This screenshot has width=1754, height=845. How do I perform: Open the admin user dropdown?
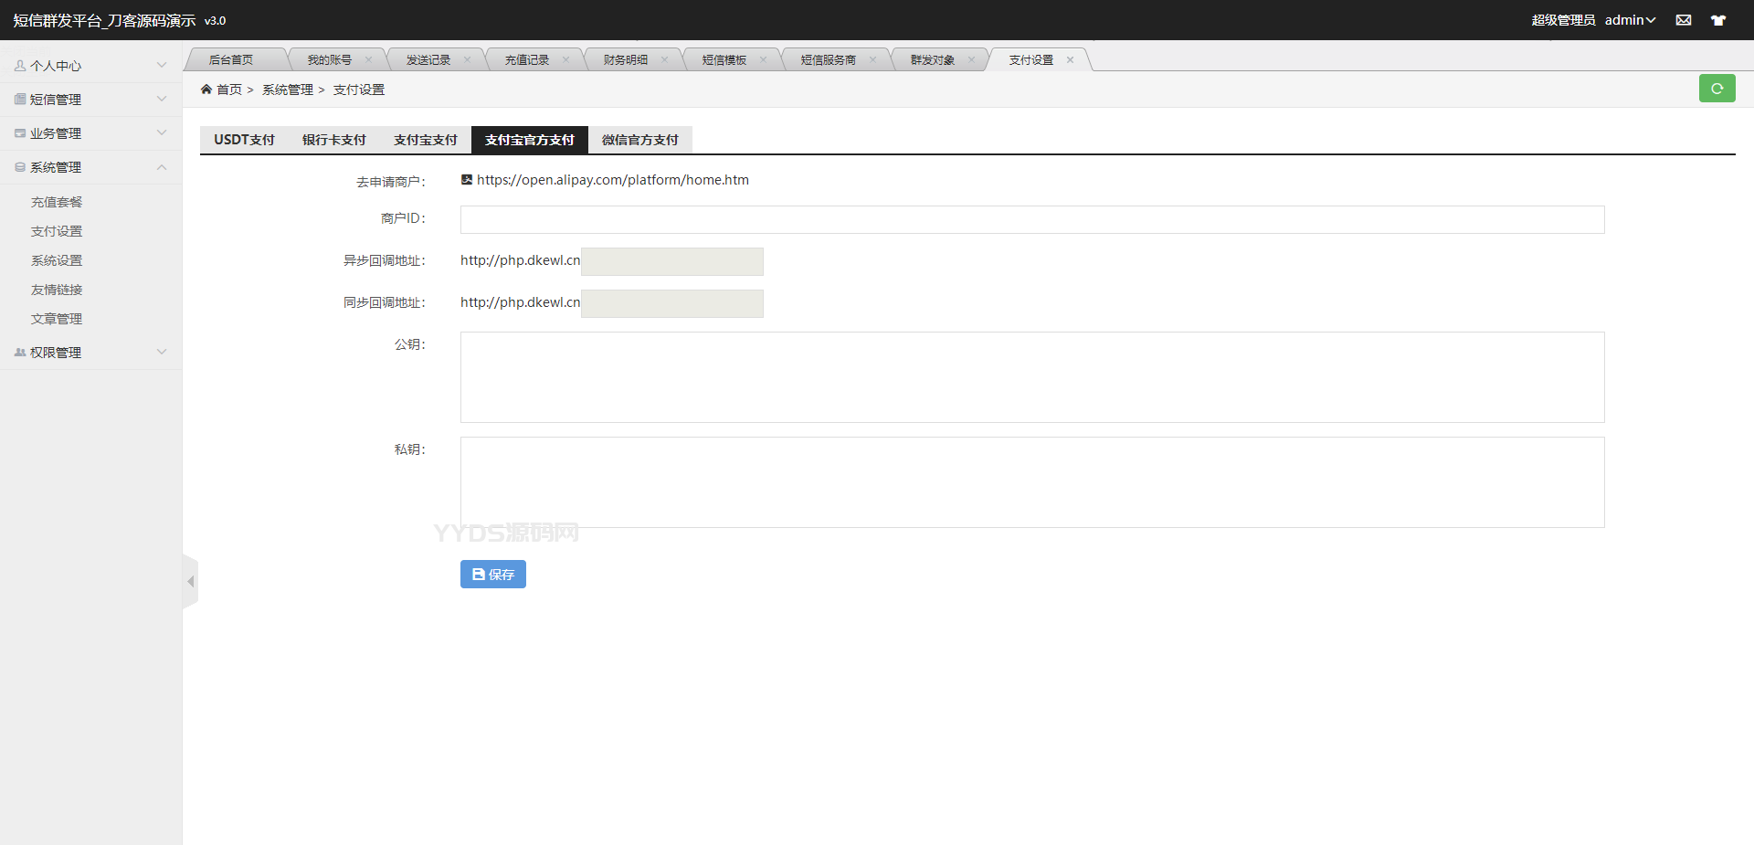pyautogui.click(x=1630, y=20)
